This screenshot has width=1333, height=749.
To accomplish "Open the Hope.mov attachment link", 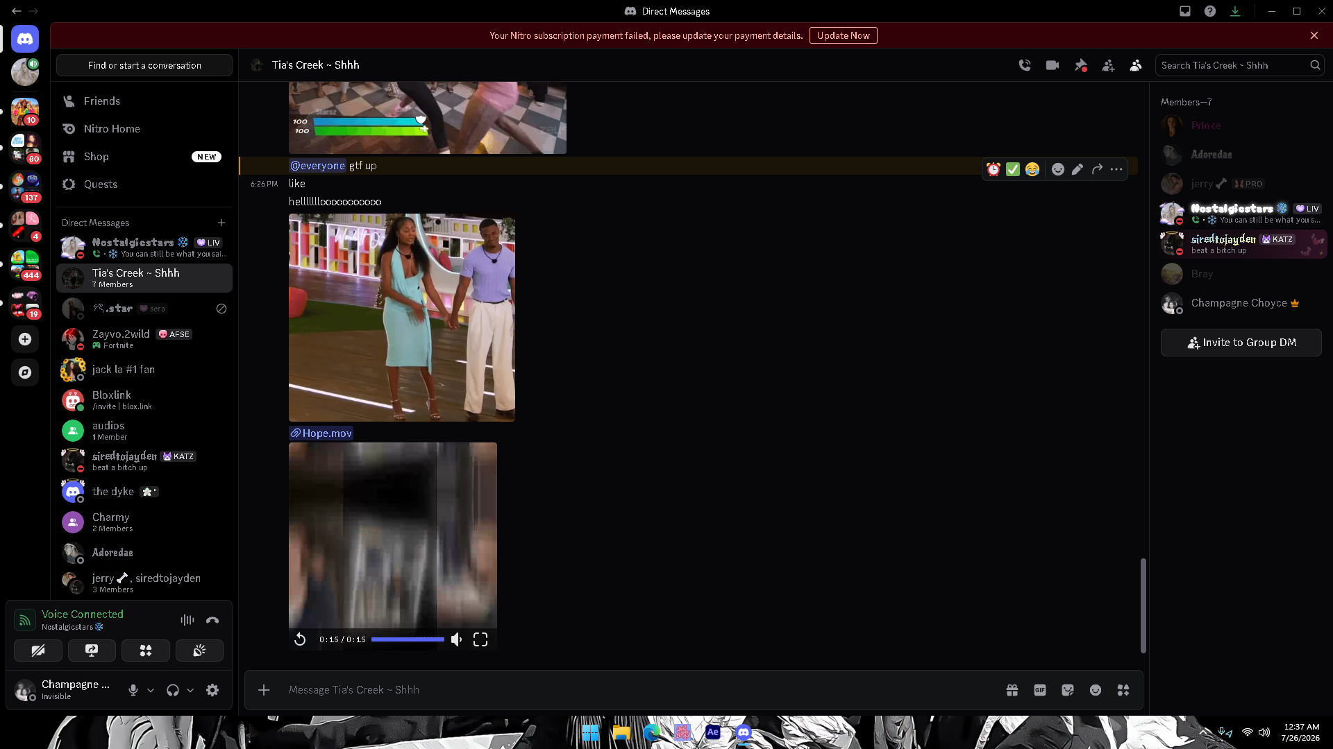I will pos(321,433).
